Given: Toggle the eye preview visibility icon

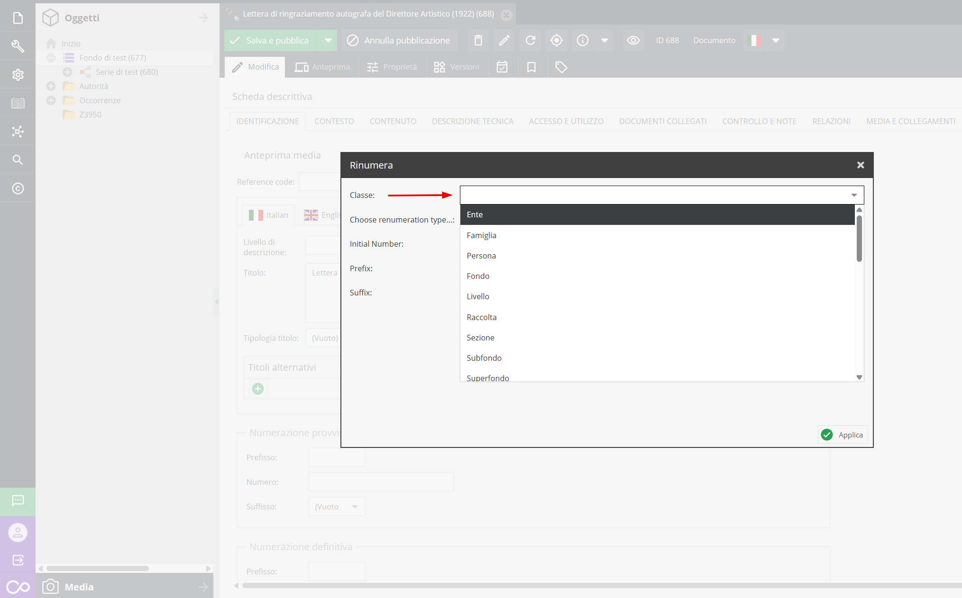Looking at the screenshot, I should click(x=633, y=41).
